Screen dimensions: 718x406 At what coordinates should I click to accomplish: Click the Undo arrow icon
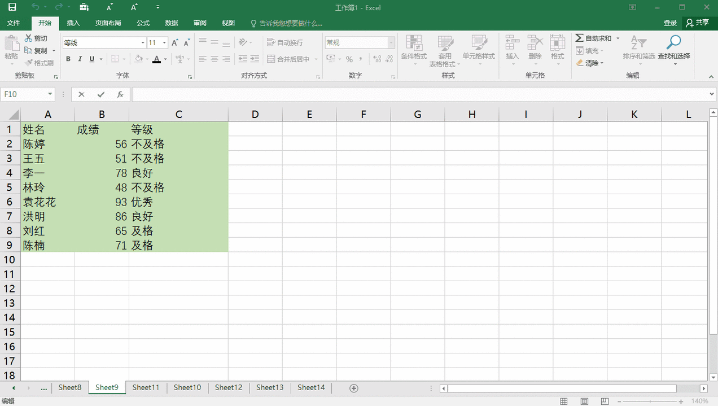click(35, 7)
